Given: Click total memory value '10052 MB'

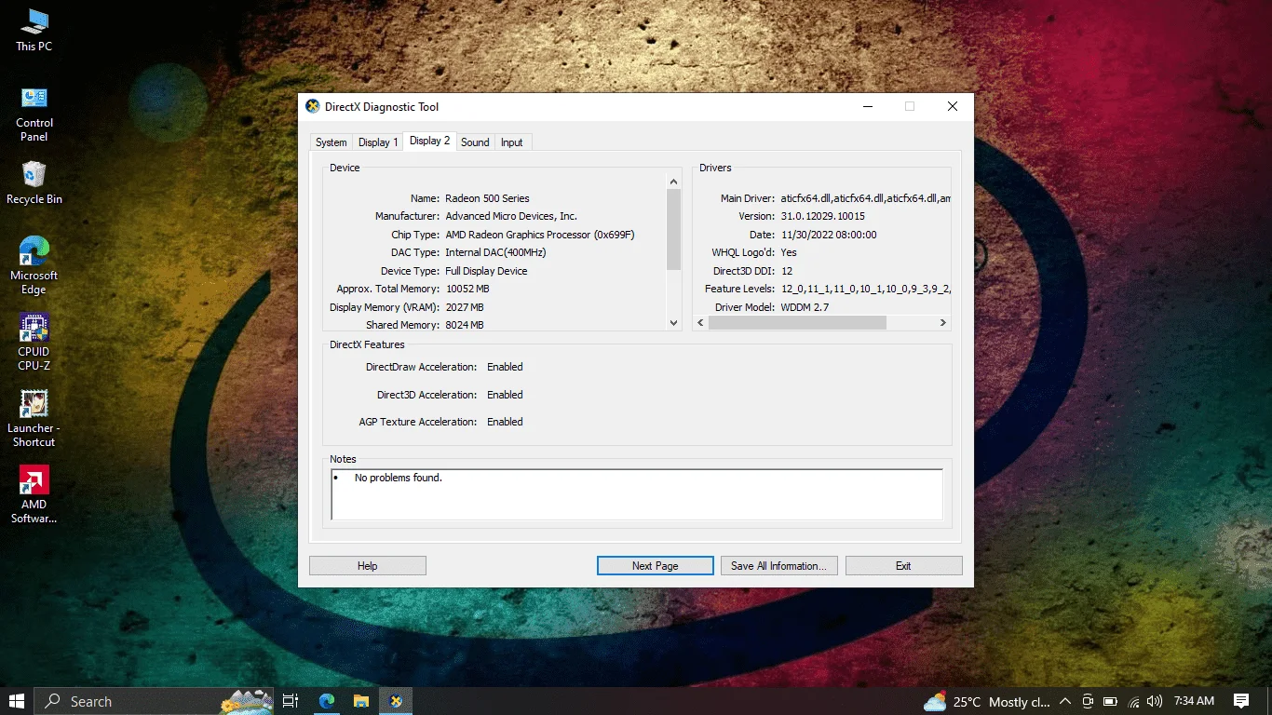Looking at the screenshot, I should tap(467, 289).
